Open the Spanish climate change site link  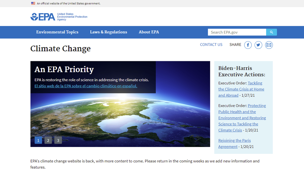pos(86,86)
